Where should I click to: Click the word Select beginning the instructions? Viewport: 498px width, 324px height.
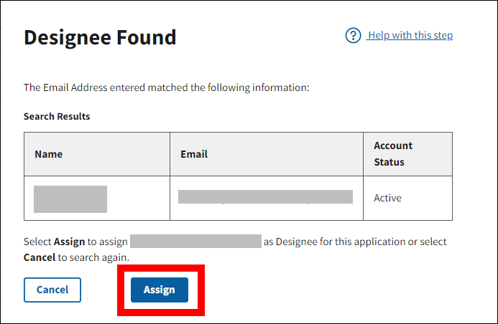click(37, 242)
